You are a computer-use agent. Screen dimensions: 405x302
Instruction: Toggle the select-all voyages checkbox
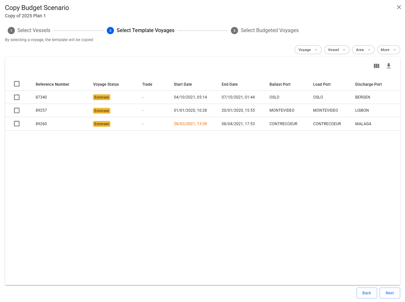point(17,84)
